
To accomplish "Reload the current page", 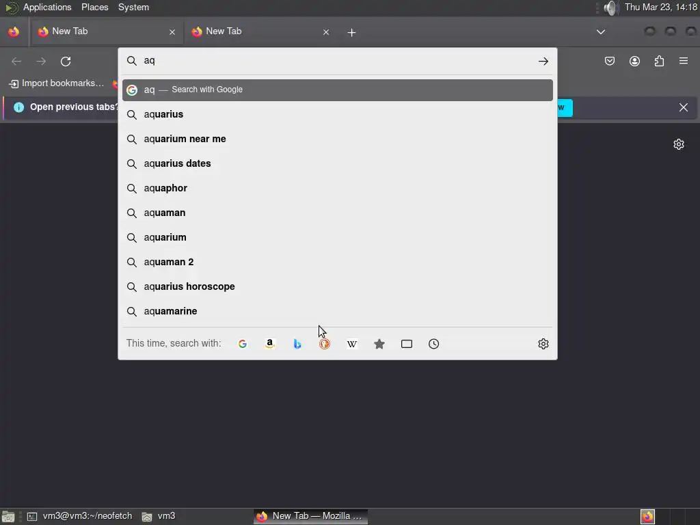I will tap(66, 61).
